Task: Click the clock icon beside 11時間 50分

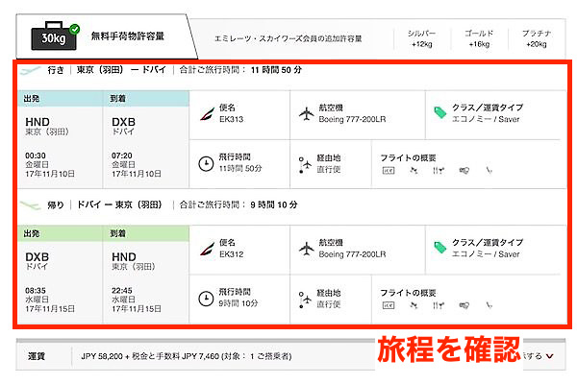Action: (x=206, y=163)
